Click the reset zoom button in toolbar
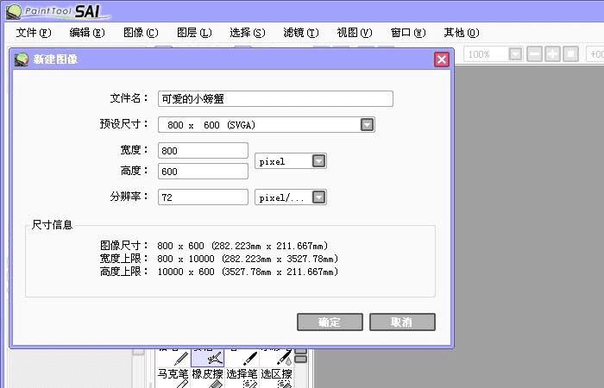This screenshot has width=604, height=388. pyautogui.click(x=571, y=53)
